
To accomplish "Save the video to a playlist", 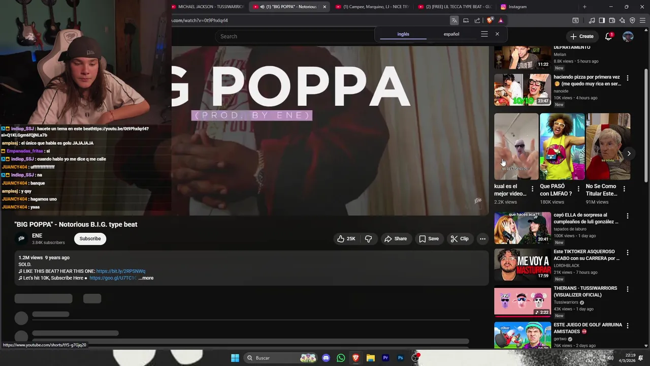I will pos(429,239).
